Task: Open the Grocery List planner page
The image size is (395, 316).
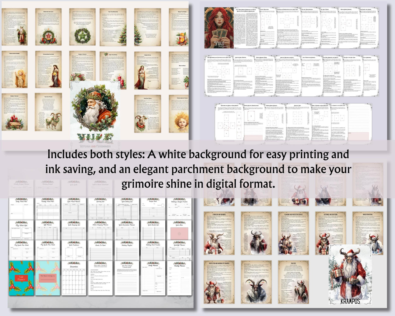Action: click(100, 209)
